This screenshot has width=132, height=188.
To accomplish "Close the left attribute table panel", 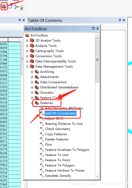I will (24, 20).
